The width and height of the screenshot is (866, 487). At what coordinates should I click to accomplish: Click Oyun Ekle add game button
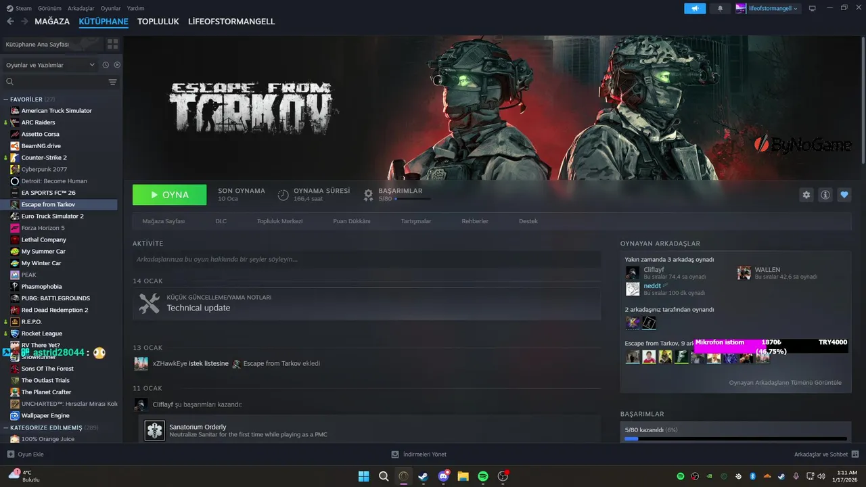(26, 455)
